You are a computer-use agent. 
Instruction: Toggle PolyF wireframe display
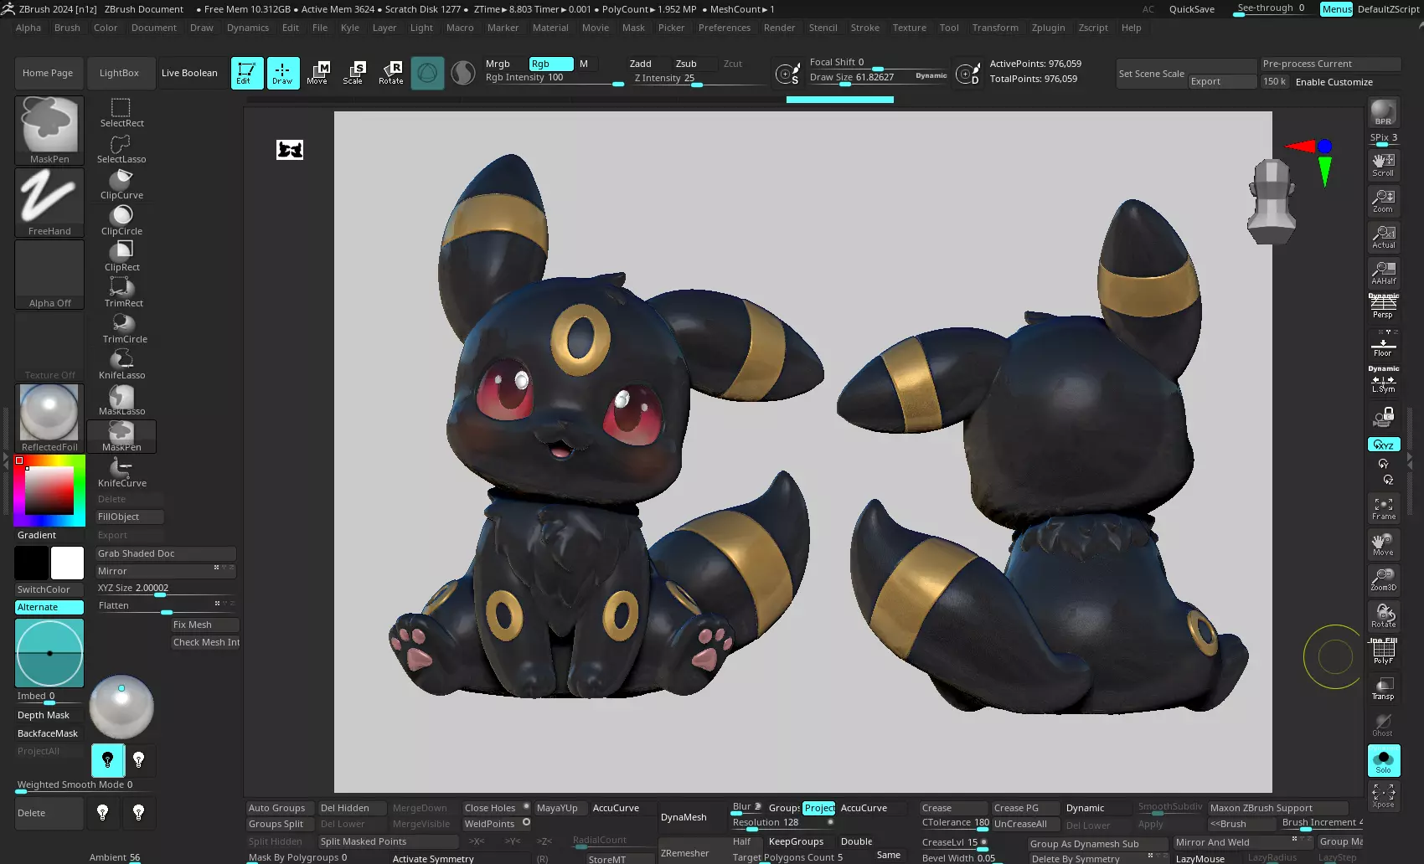[x=1383, y=651]
